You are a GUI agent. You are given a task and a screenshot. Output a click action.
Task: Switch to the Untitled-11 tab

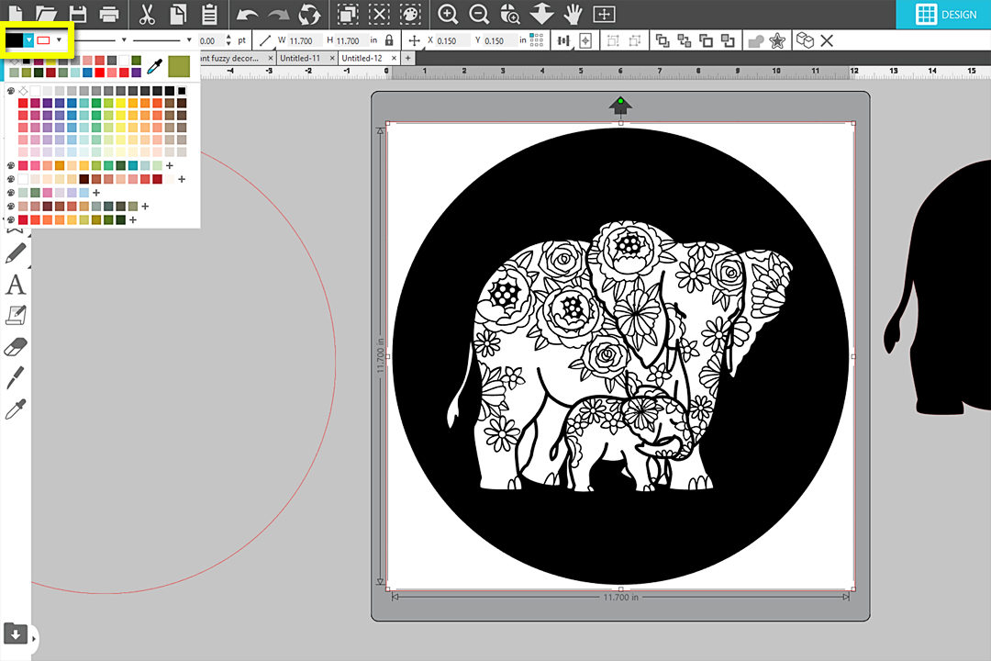coord(300,58)
